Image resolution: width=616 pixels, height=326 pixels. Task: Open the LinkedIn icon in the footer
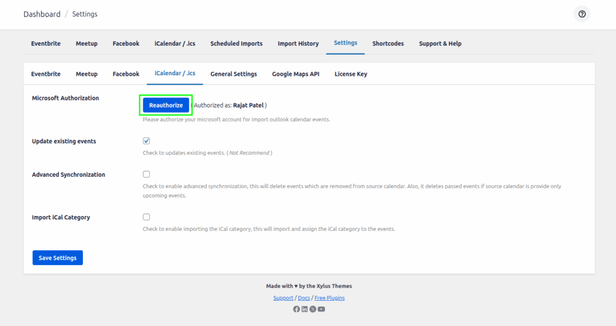pyautogui.click(x=304, y=309)
